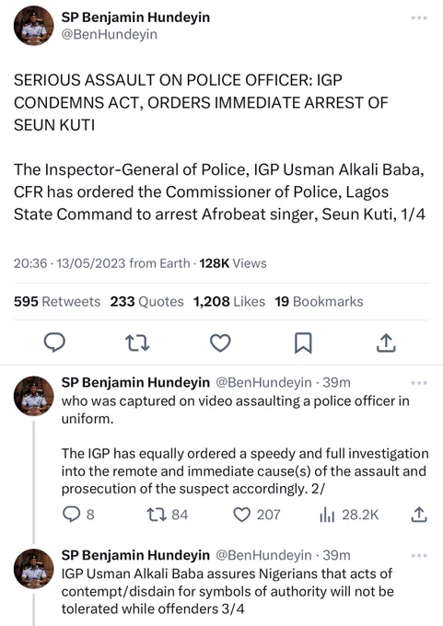Viewport: 443px width, 626px height.
Task: Bookmark the main tweet
Action: coord(303,343)
